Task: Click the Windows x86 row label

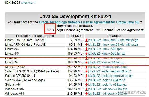Action: coord(14,89)
